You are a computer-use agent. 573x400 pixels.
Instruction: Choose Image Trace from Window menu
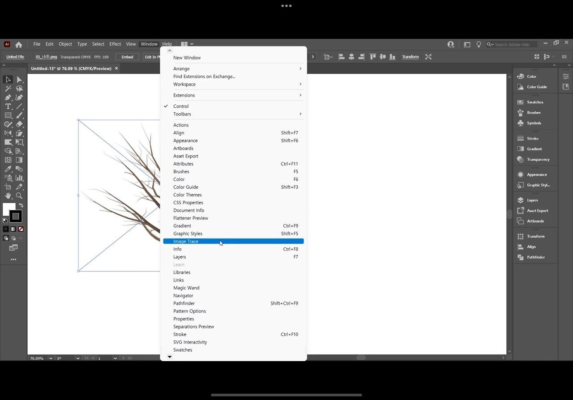[x=233, y=242]
